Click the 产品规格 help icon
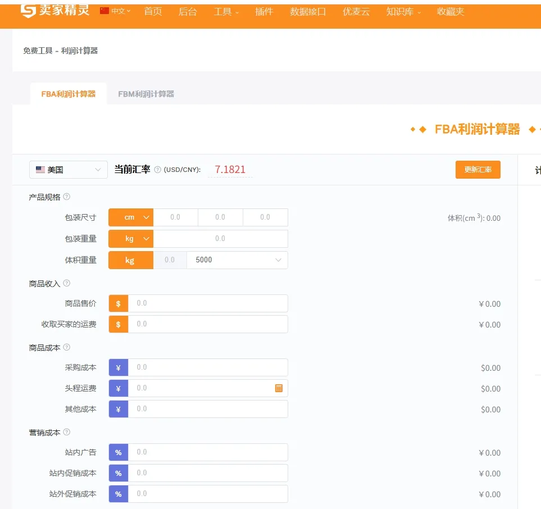 click(67, 197)
